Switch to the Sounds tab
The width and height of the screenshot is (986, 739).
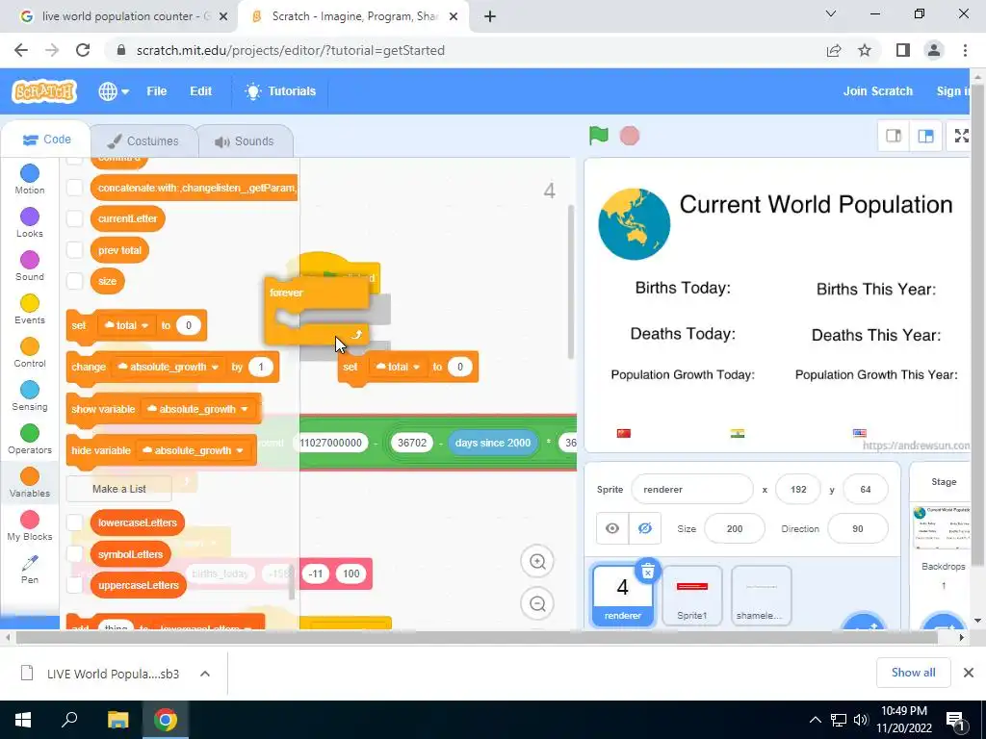pyautogui.click(x=245, y=140)
